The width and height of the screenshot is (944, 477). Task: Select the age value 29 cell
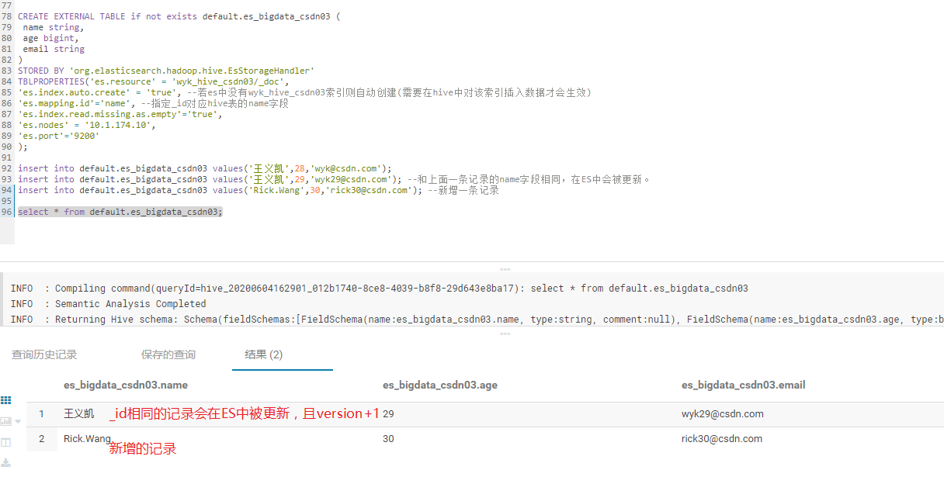[x=388, y=414]
